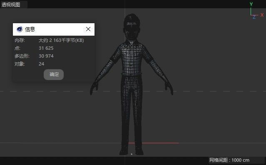Click the 透视视图 viewport label
The image size is (266, 165).
(11, 5)
